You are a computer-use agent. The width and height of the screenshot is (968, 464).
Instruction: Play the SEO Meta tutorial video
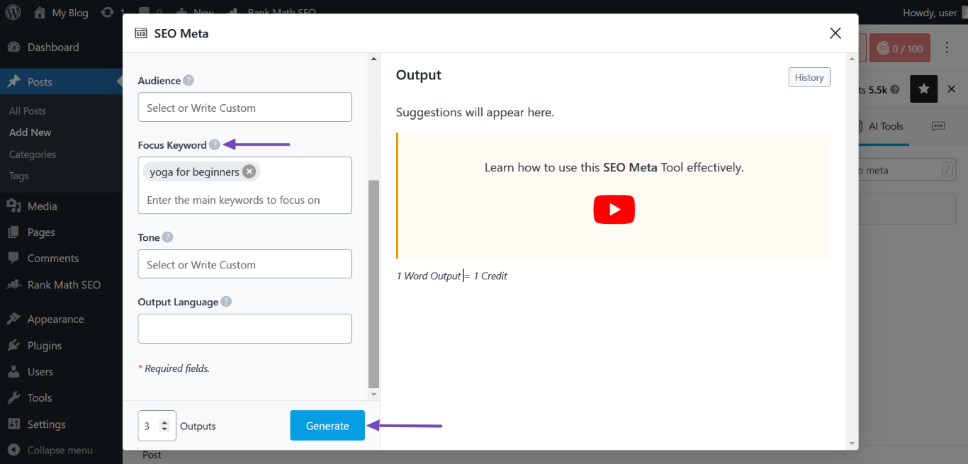point(614,210)
